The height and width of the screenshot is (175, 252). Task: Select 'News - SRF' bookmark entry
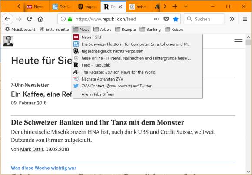click(x=137, y=37)
